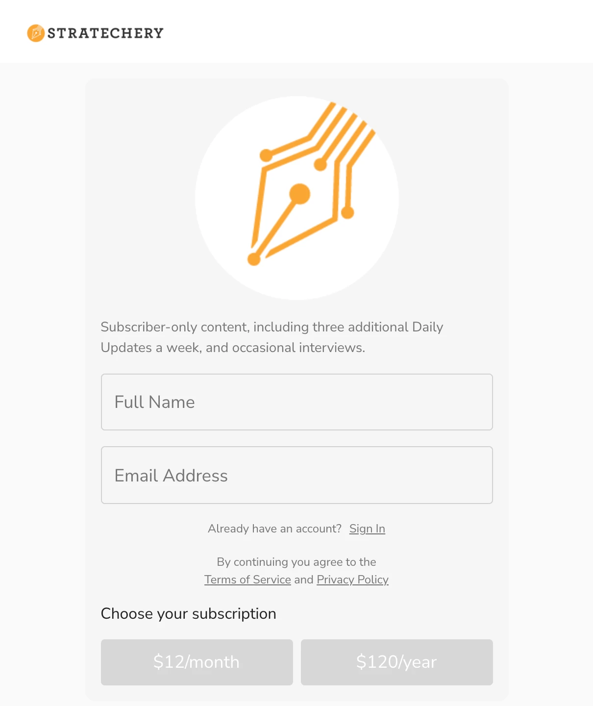593x706 pixels.
Task: Select the $120/year subscription option
Action: (x=396, y=662)
